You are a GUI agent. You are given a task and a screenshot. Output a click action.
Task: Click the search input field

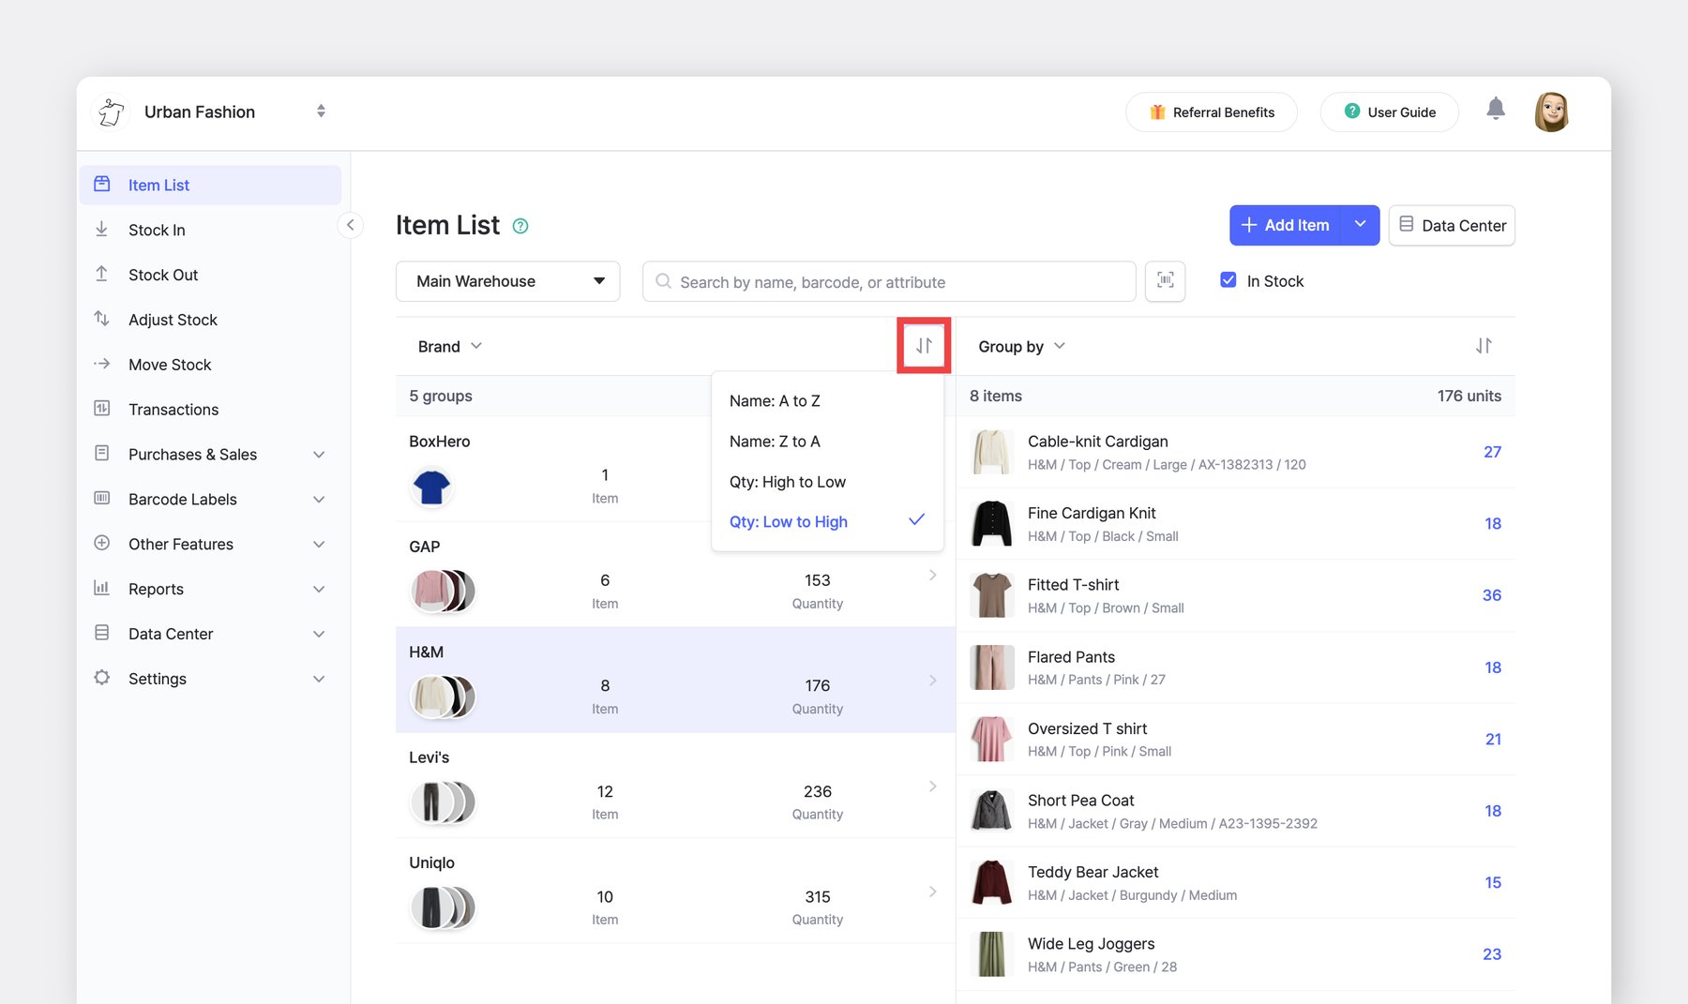click(889, 282)
